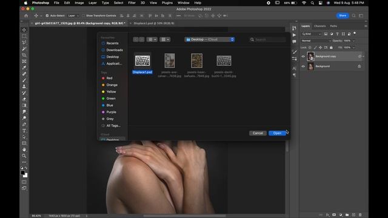Select the Displace1.psd file thumbnail
The image size is (388, 218).
(x=142, y=61)
